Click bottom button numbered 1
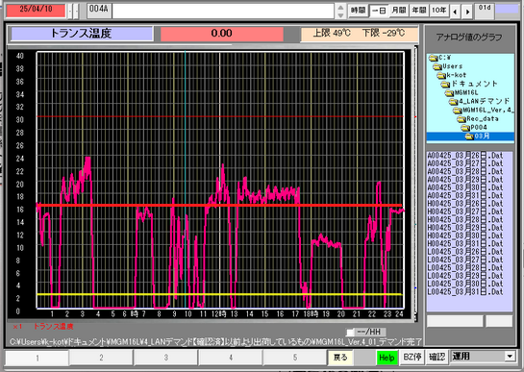Image resolution: width=524 pixels, height=372 pixels. coord(37,358)
